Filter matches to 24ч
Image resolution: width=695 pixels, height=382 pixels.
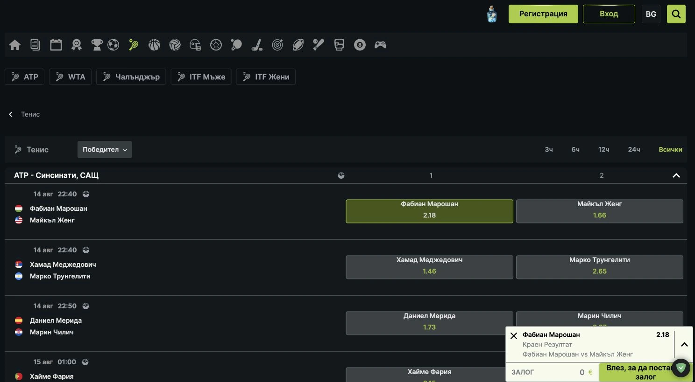click(x=634, y=150)
